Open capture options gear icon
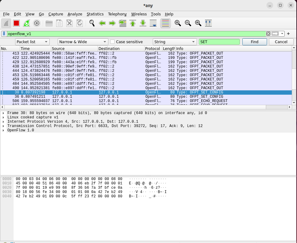The height and width of the screenshot is (243, 297). pyautogui.click(x=37, y=23)
